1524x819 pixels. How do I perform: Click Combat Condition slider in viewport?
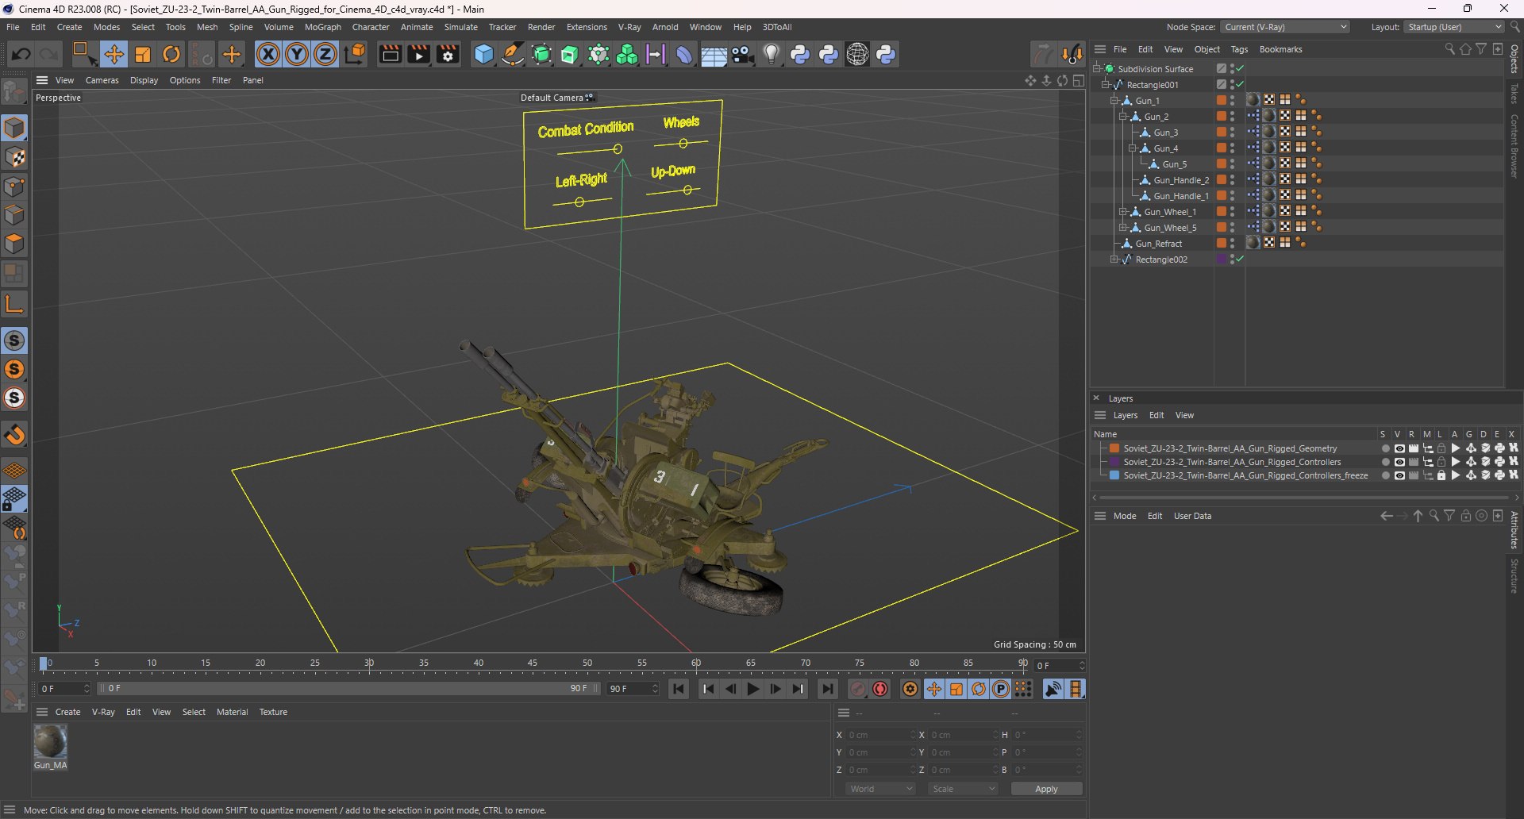[618, 148]
